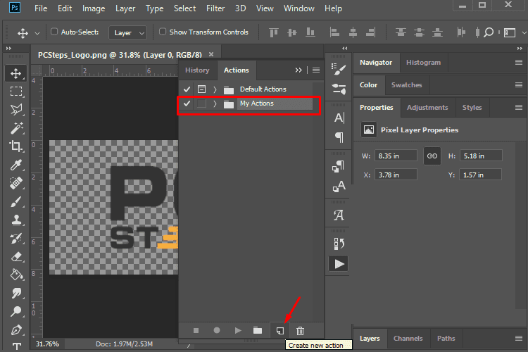
Task: Stop recording in Actions panel
Action: pos(196,331)
